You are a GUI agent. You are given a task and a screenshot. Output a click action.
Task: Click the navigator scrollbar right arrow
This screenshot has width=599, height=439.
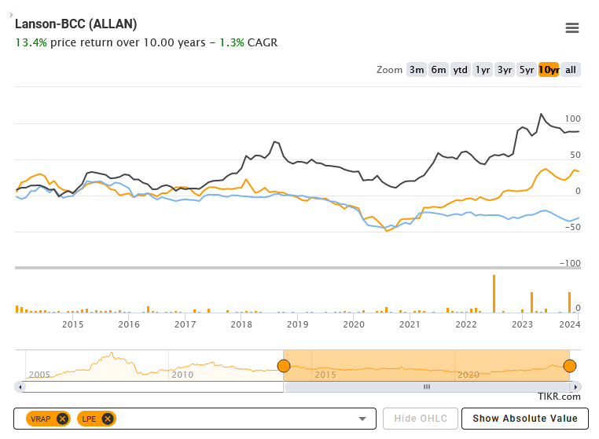click(x=576, y=386)
